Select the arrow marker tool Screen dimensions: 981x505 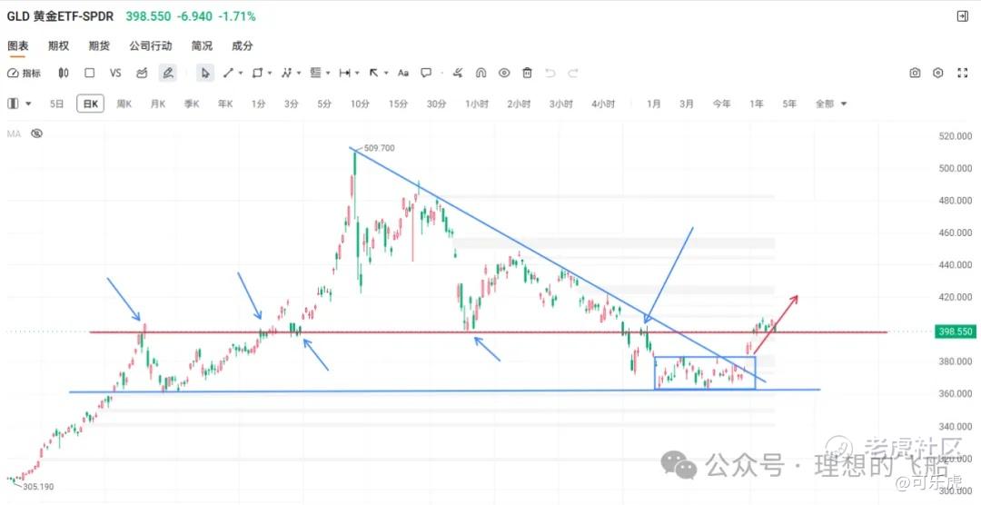click(x=373, y=74)
